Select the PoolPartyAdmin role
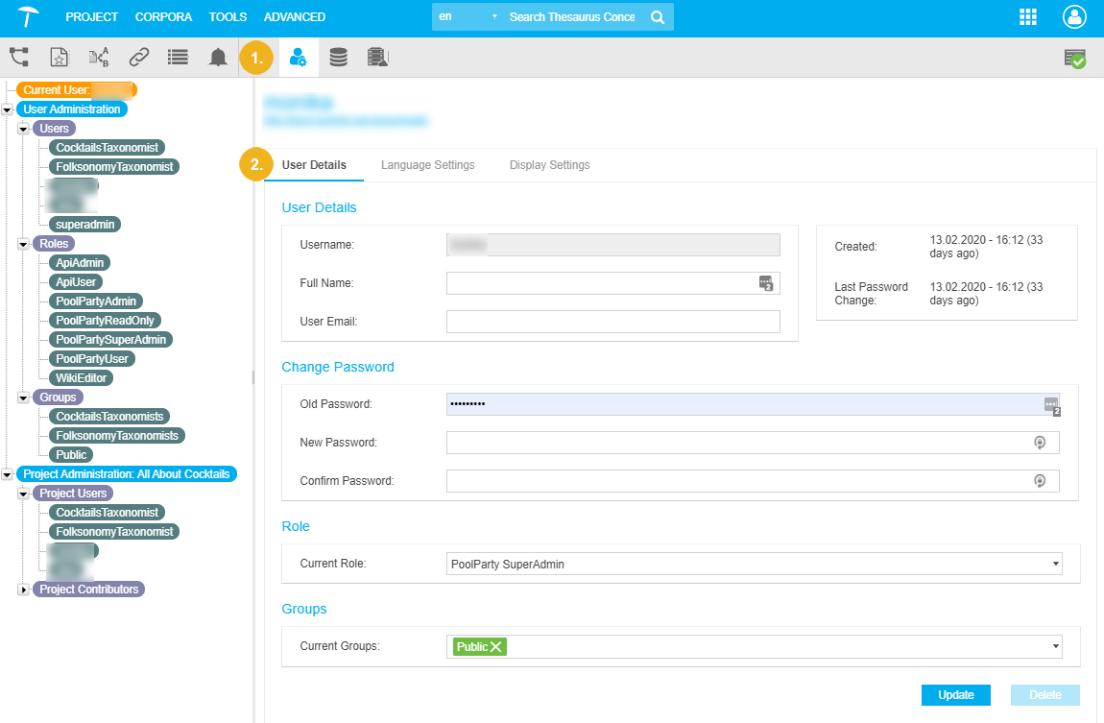Image resolution: width=1104 pixels, height=723 pixels. tap(96, 301)
